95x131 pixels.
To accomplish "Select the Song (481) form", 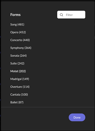I will tap(17, 24).
